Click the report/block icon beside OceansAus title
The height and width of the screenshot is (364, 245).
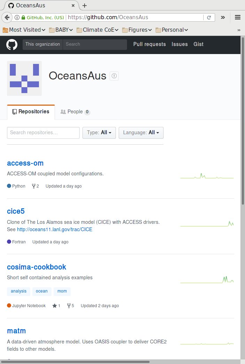(x=114, y=76)
